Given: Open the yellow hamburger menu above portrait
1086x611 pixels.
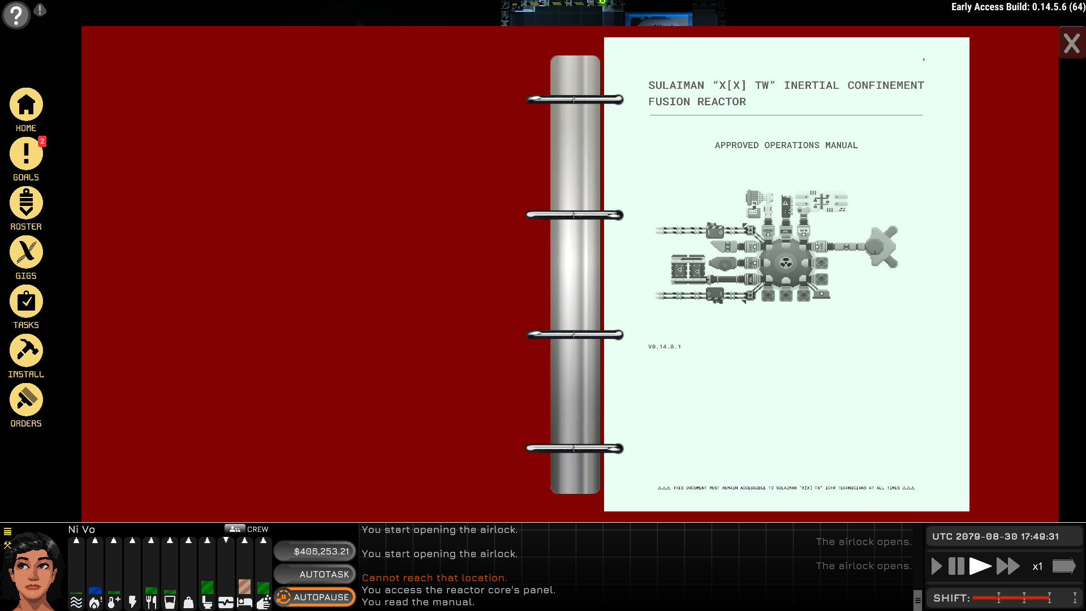Looking at the screenshot, I should point(7,531).
